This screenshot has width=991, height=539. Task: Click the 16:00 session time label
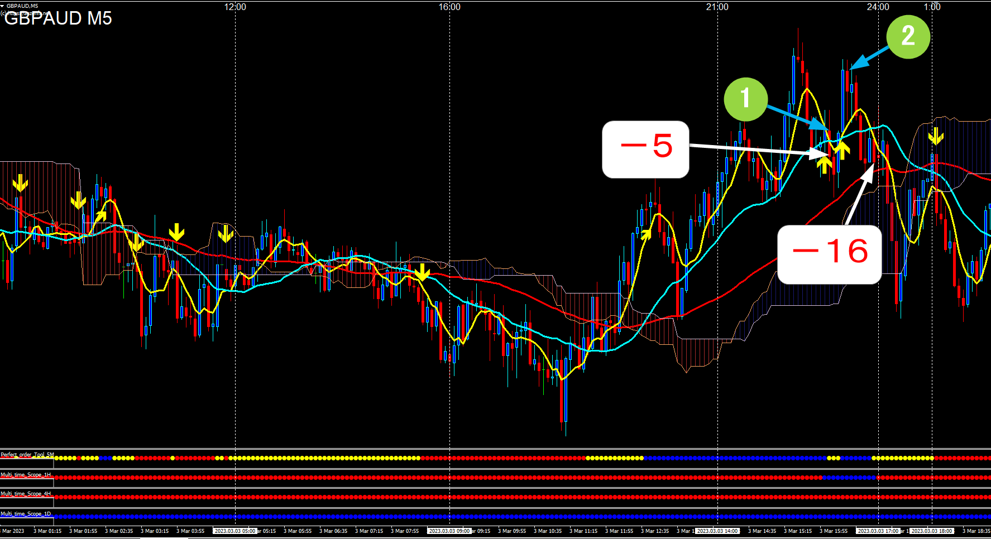click(x=449, y=7)
